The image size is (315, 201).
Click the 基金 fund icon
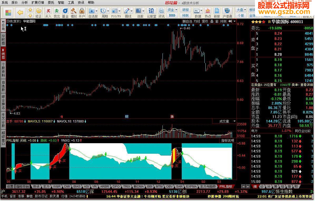[x=65, y=12]
